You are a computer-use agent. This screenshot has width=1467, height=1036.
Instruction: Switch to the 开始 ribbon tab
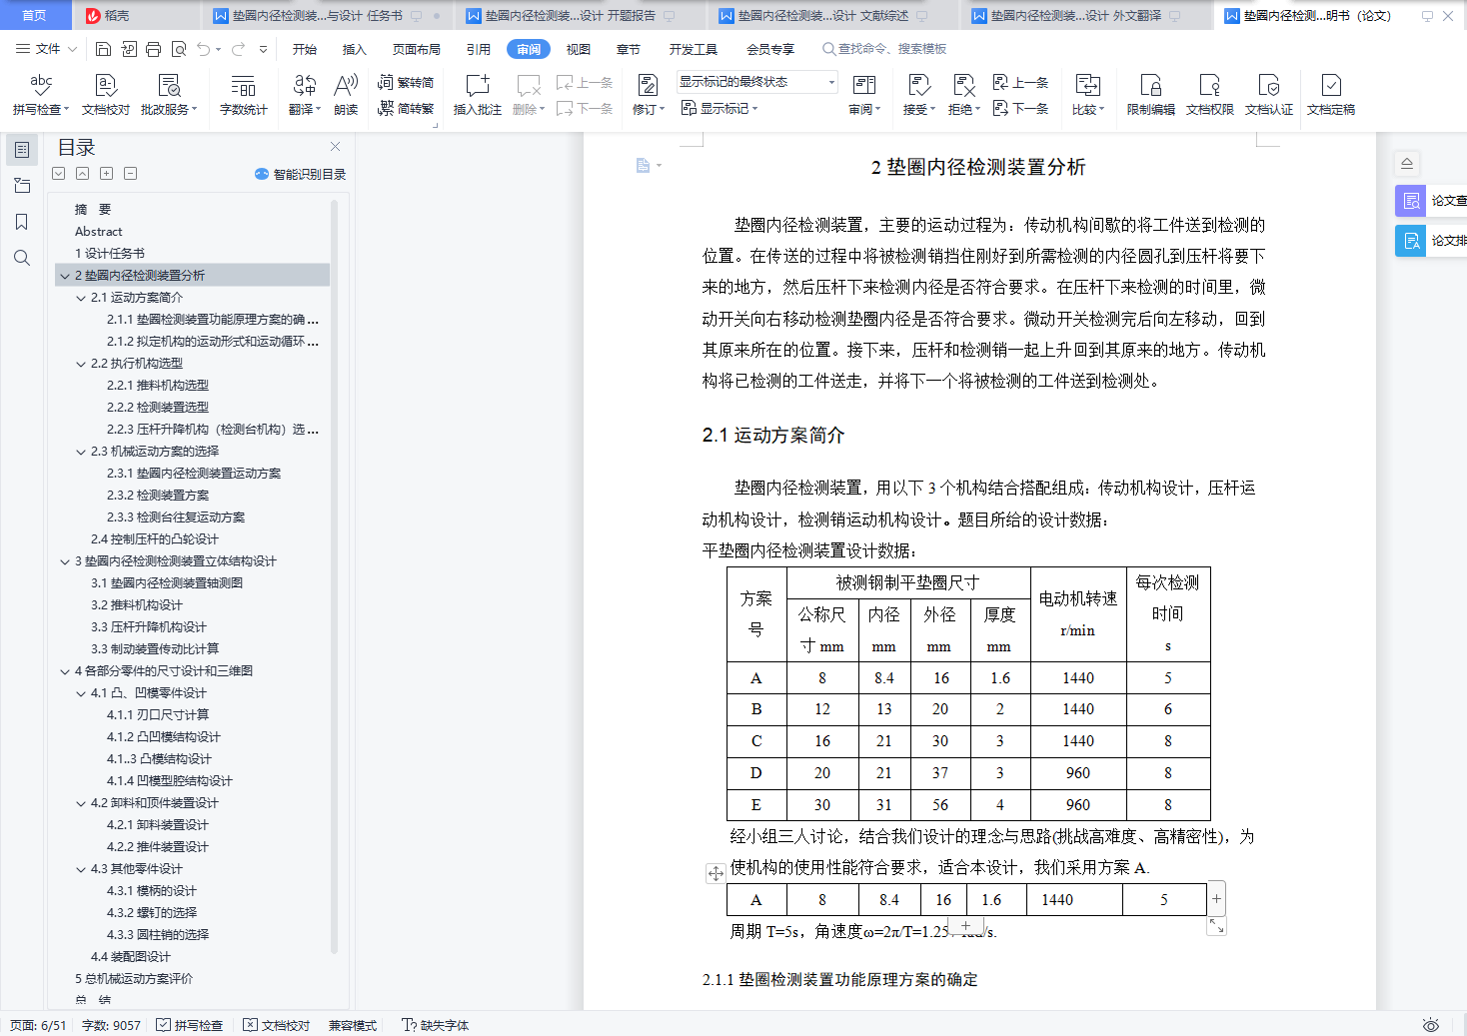pos(305,49)
